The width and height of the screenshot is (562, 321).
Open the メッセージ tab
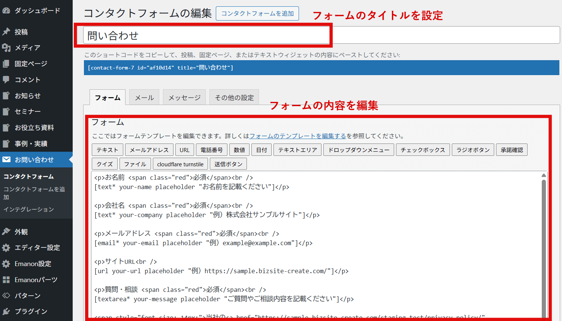(184, 98)
